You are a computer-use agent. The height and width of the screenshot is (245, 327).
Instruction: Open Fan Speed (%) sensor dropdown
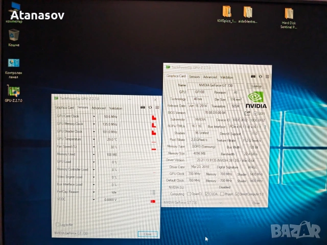pyautogui.click(x=94, y=147)
